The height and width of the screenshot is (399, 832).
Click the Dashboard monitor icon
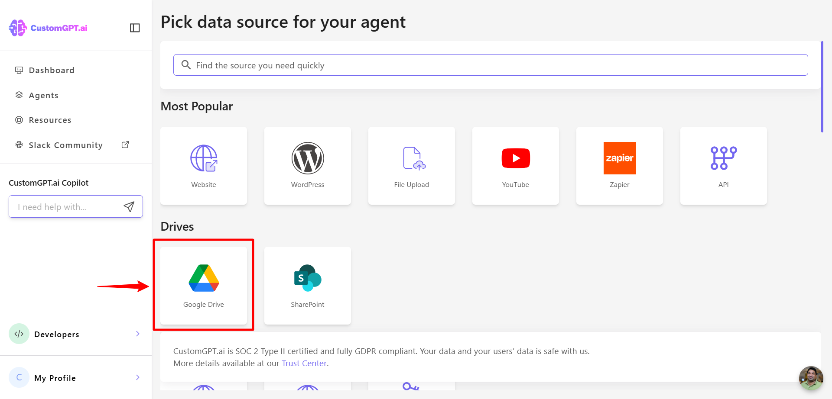pos(19,70)
